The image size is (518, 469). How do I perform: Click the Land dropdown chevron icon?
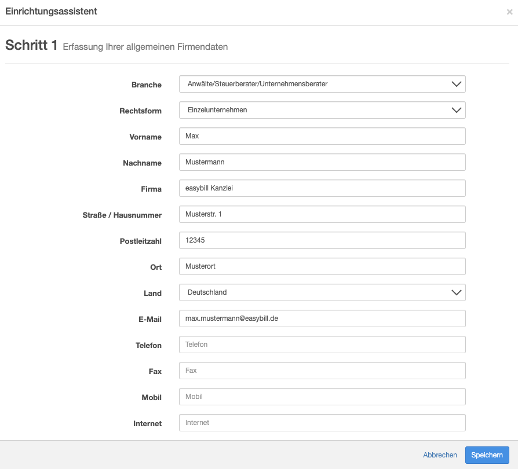click(x=456, y=292)
